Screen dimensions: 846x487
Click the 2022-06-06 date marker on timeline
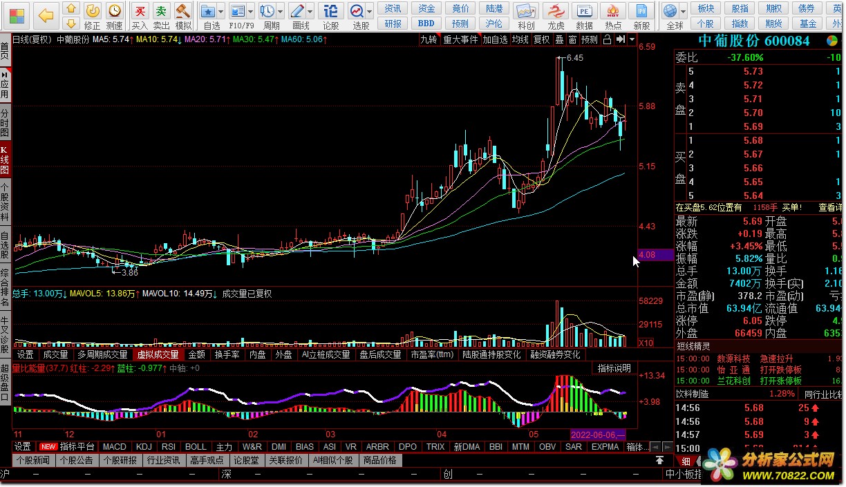pos(598,435)
